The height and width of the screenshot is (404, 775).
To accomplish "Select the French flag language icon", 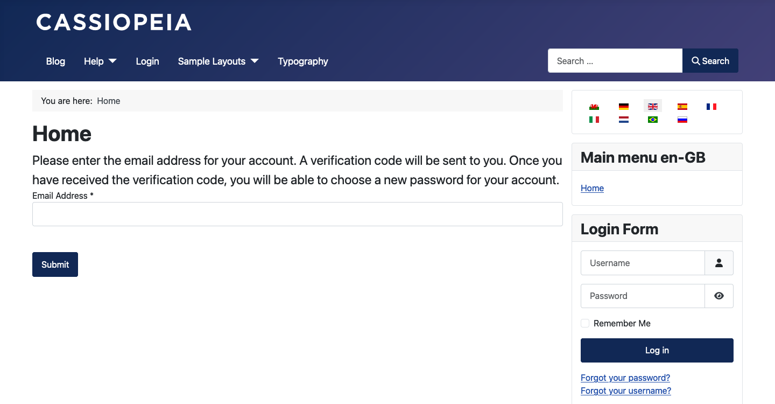I will [712, 106].
